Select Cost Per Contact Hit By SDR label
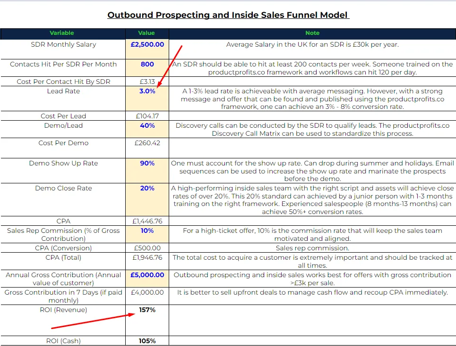 (x=63, y=82)
